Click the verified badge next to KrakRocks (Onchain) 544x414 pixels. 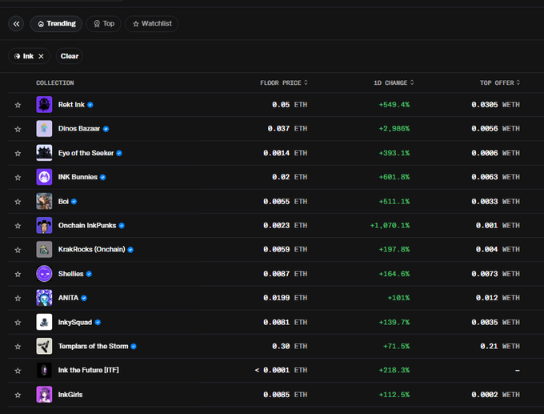pos(130,250)
